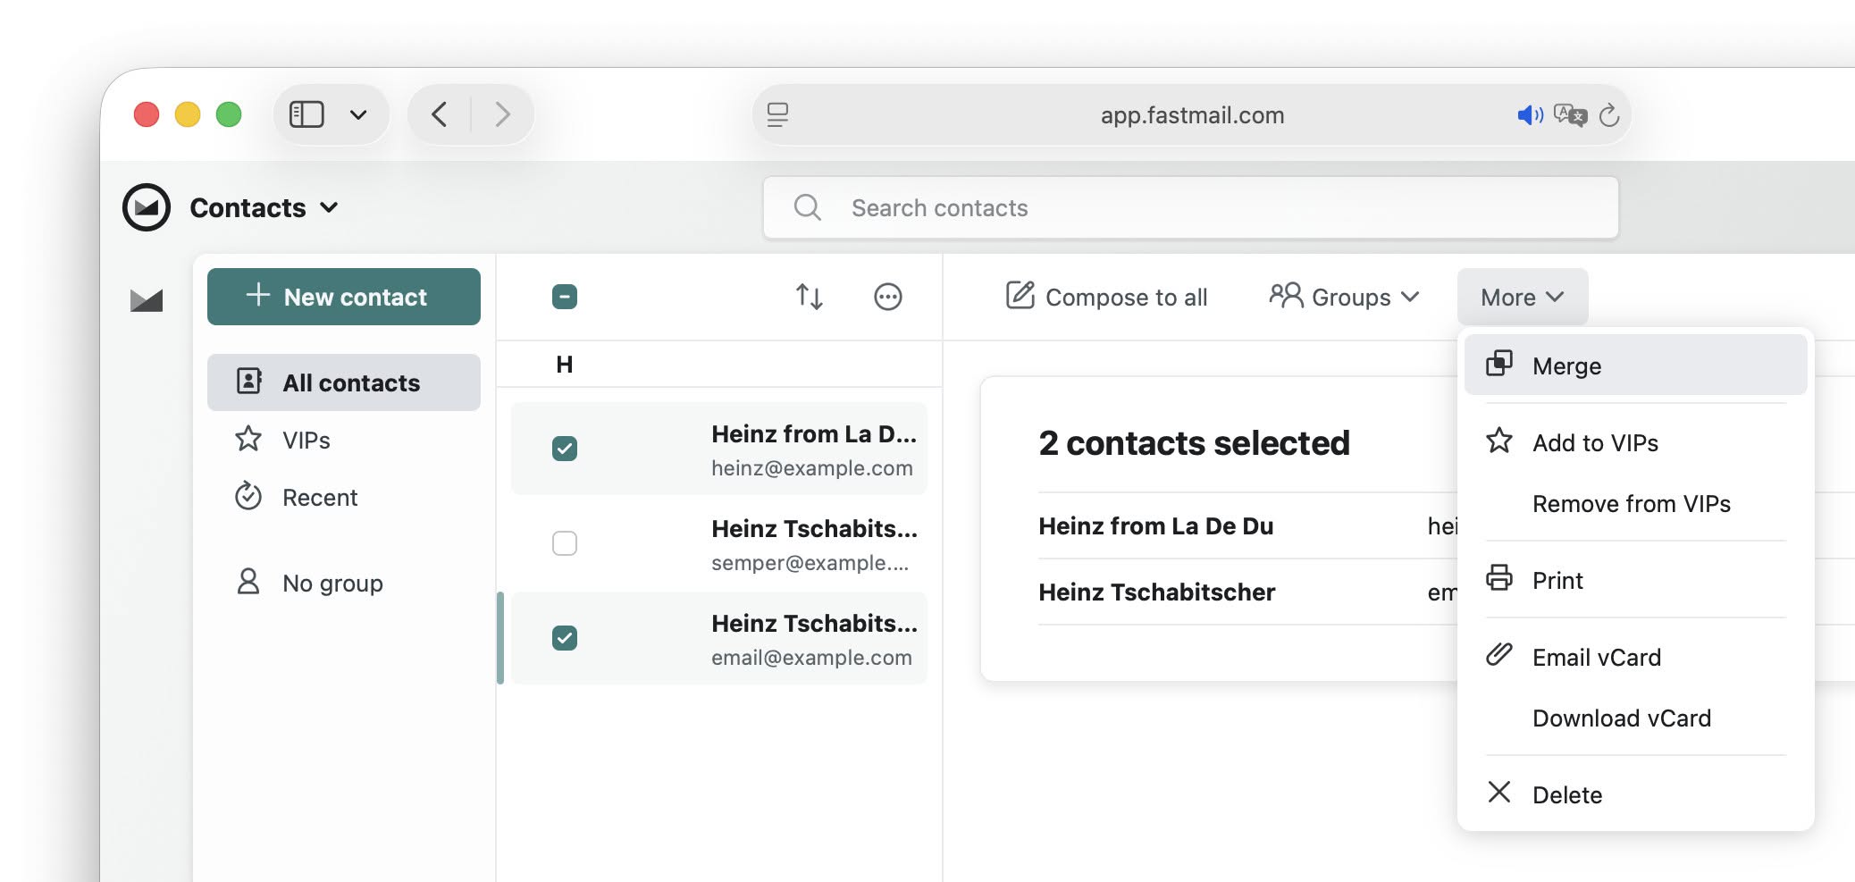Click the Fastmail logo icon
1855x882 pixels.
147,207
